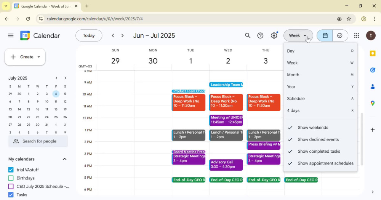Open Leadership Team event on Wednesday
381x200 pixels.
(226, 85)
